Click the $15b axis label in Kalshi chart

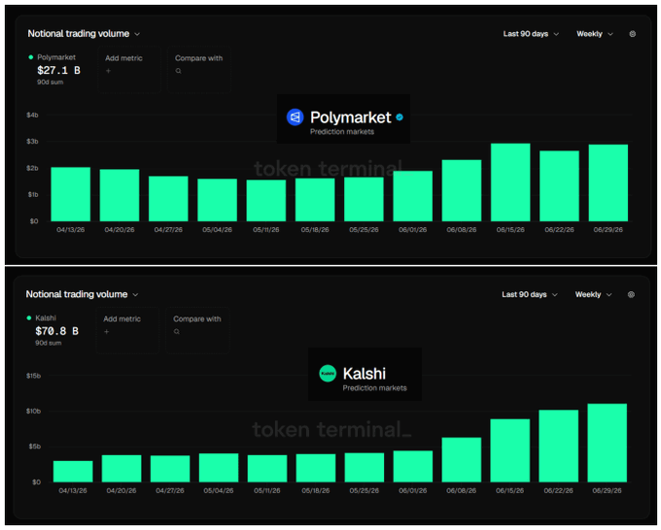pyautogui.click(x=34, y=376)
